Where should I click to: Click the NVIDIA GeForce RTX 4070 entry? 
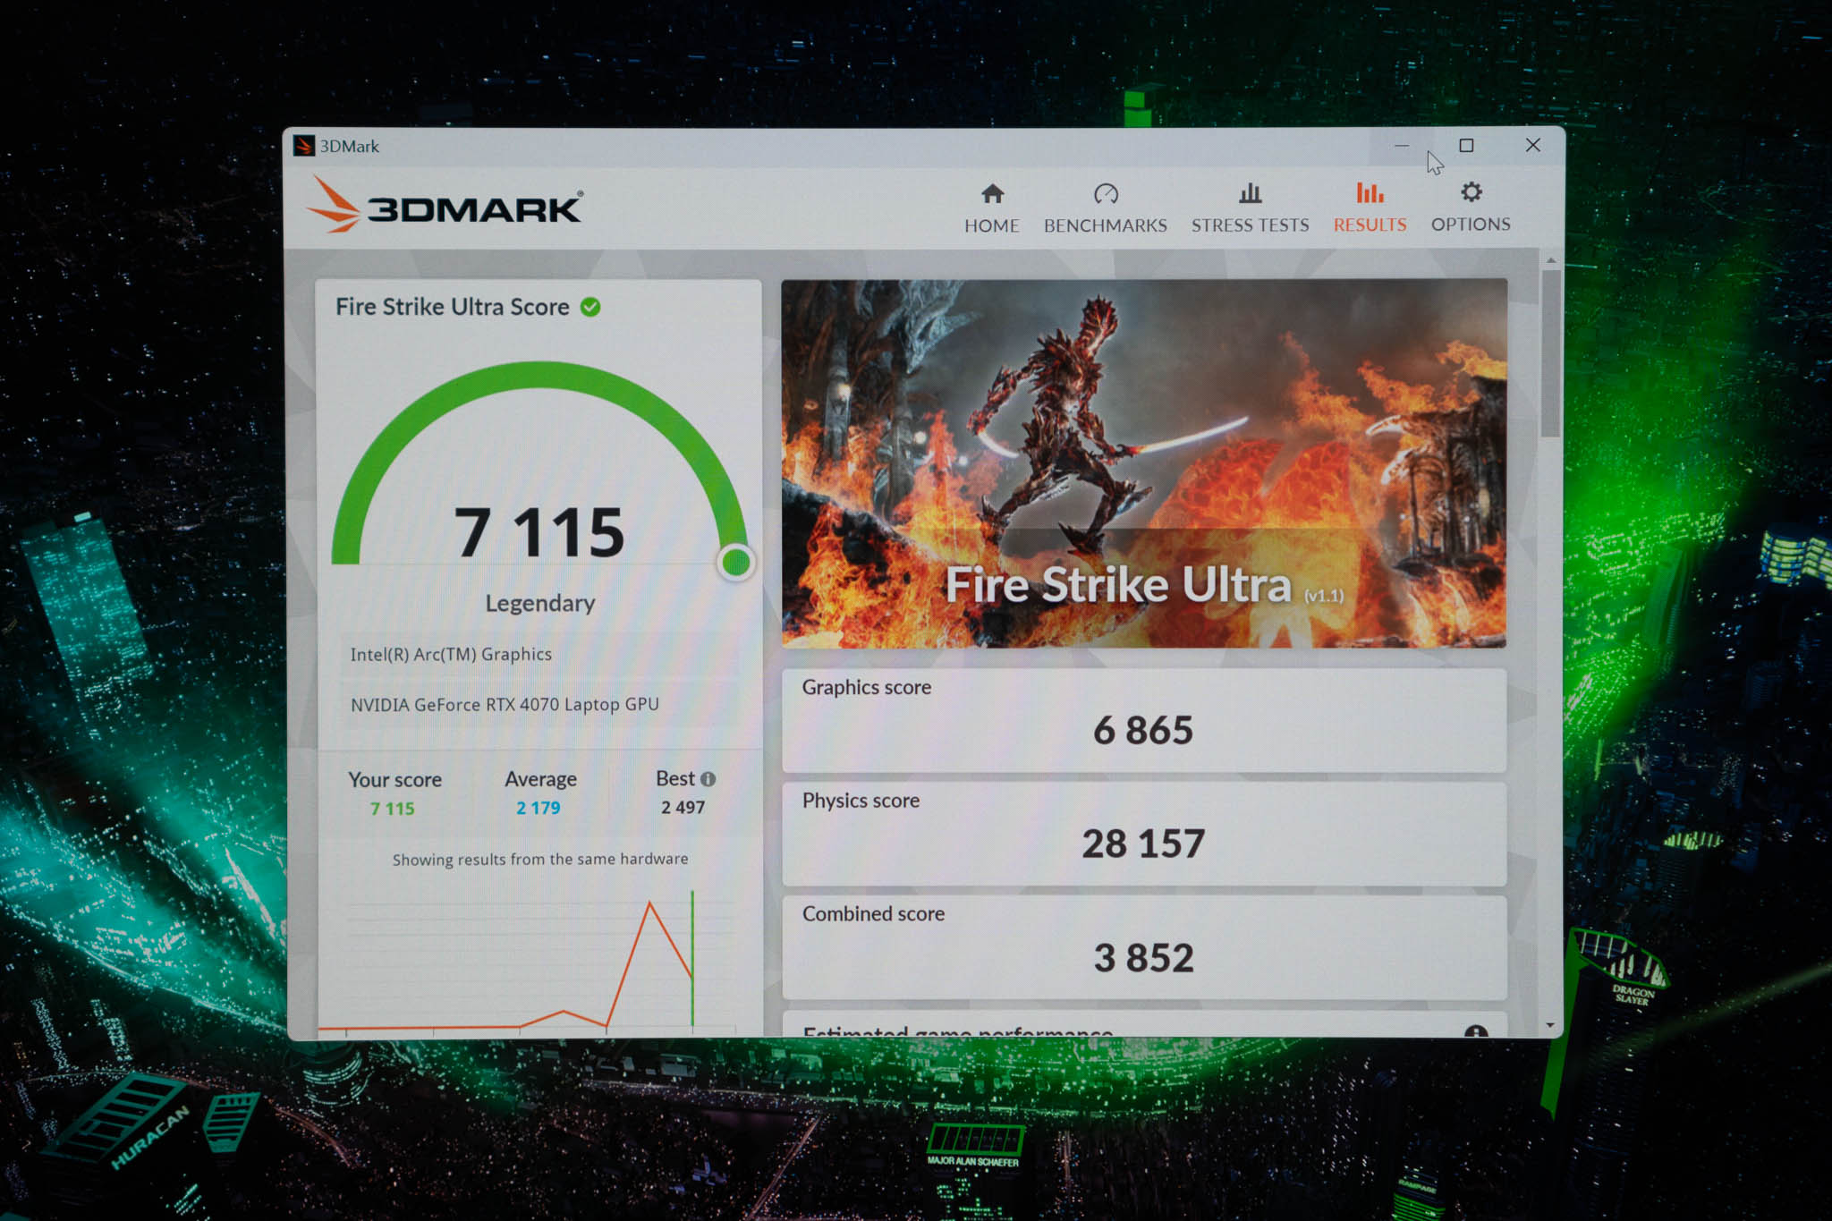click(x=505, y=705)
